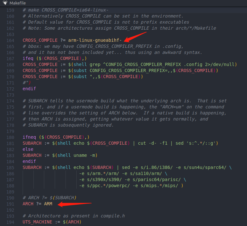The width and height of the screenshot is (247, 226).
Task: Click 'SUBARCH' variable on line 183
Action: [32, 155]
